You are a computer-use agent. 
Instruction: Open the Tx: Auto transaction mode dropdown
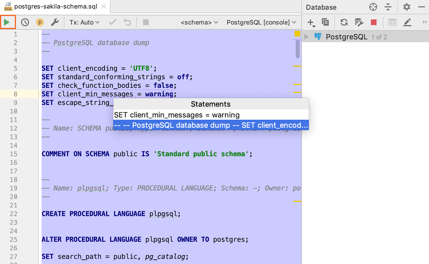click(x=85, y=22)
